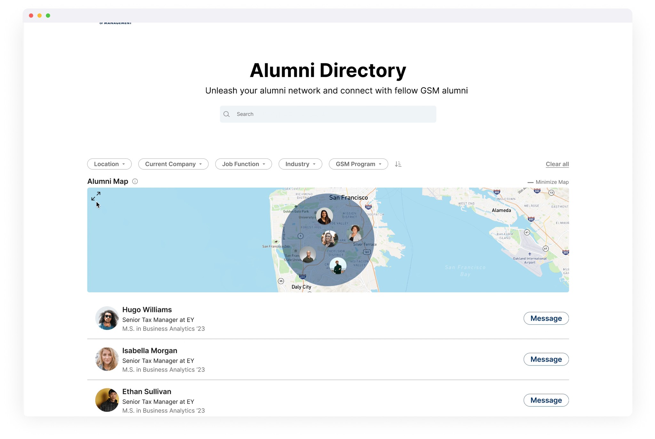Image resolution: width=655 pixels, height=439 pixels.
Task: Click the Clear all link
Action: (557, 164)
